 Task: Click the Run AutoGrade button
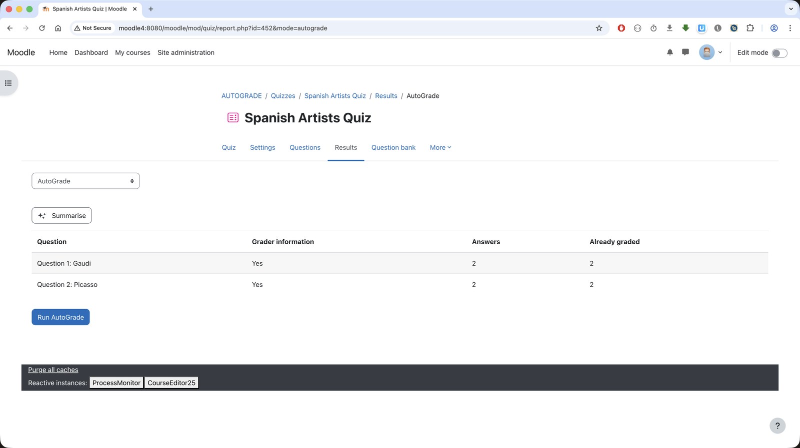click(x=60, y=317)
